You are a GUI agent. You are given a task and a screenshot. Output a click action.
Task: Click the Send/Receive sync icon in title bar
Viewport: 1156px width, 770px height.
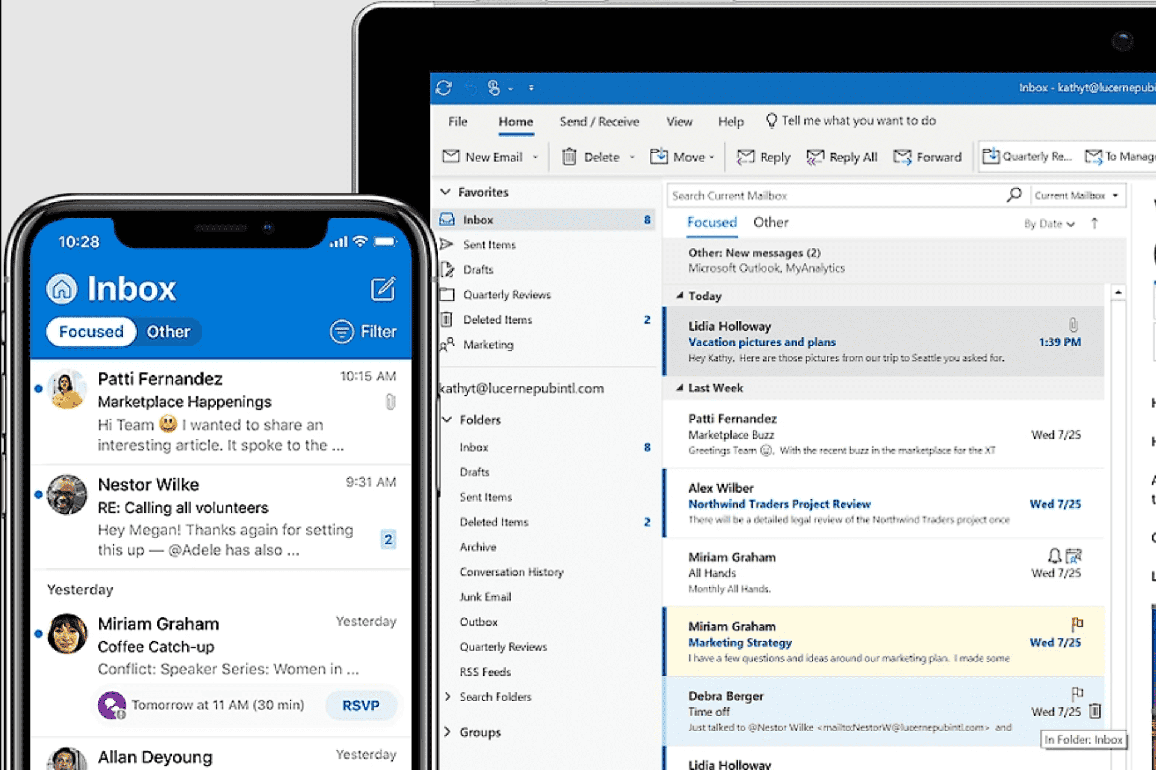point(444,88)
